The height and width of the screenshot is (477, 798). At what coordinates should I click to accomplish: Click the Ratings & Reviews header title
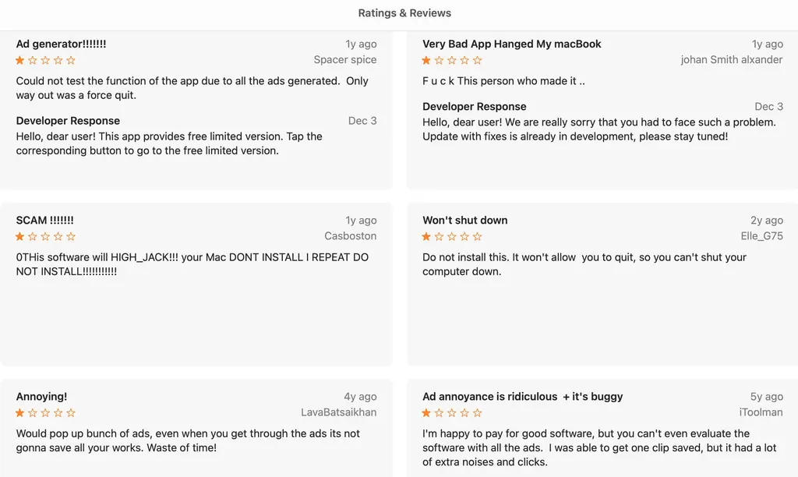404,13
